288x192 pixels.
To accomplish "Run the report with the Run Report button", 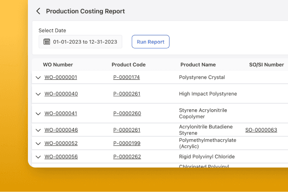I will (x=150, y=42).
